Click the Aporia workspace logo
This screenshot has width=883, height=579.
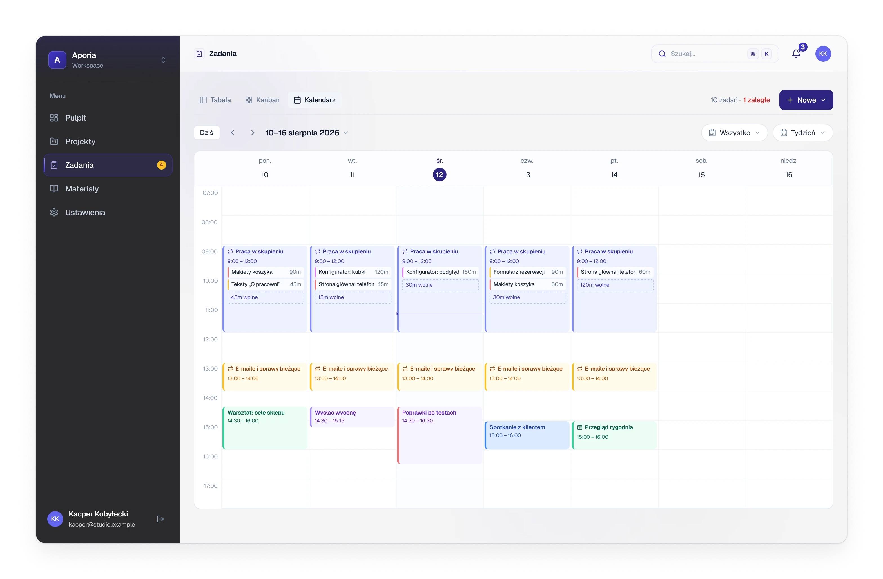[57, 60]
